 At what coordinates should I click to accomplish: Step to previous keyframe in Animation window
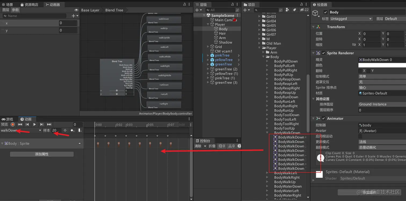tap(27, 125)
